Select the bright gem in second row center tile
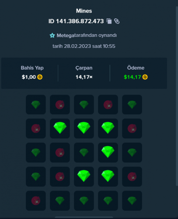The image size is (178, 219). click(84, 128)
